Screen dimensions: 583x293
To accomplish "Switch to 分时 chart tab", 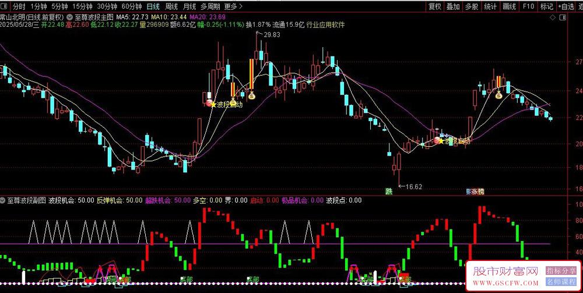I will click(19, 6).
